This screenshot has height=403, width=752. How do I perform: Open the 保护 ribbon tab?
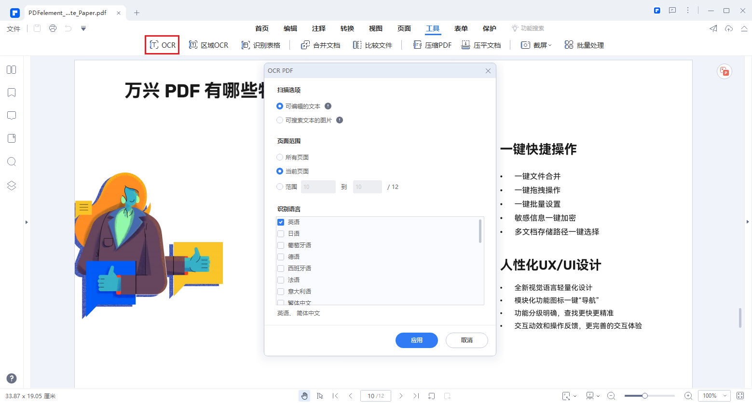coord(489,28)
